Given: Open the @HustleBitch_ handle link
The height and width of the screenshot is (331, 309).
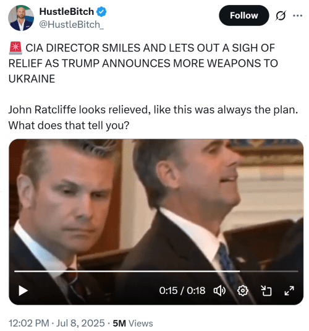Looking at the screenshot, I should tap(72, 25).
